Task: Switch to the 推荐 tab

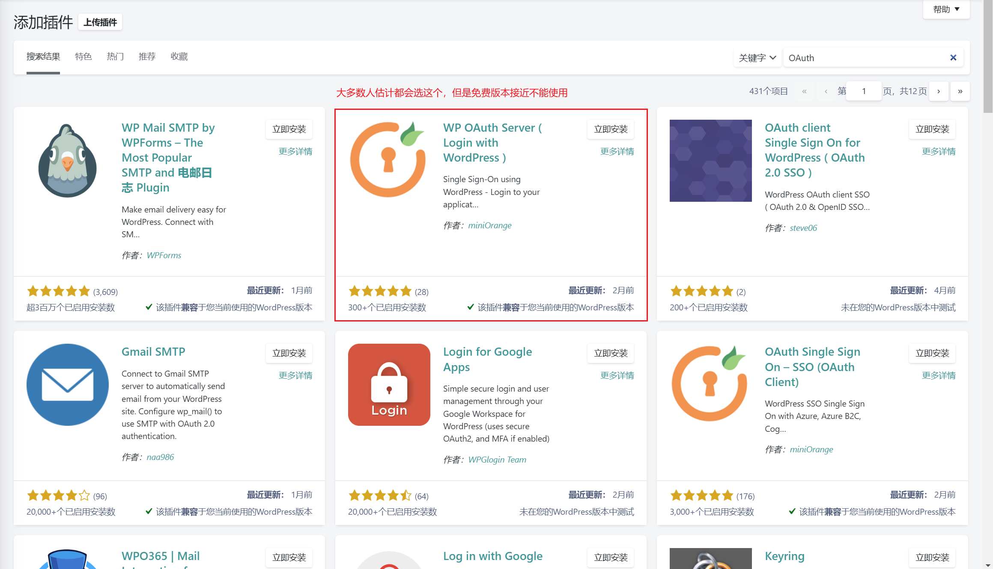Action: pyautogui.click(x=147, y=56)
